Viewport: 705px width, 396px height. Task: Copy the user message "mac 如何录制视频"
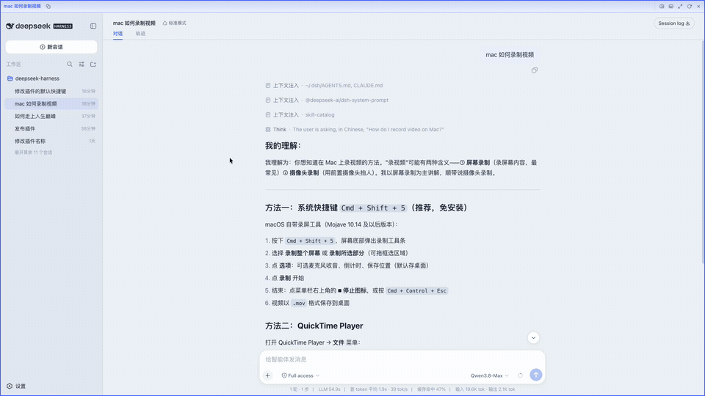pyautogui.click(x=534, y=70)
